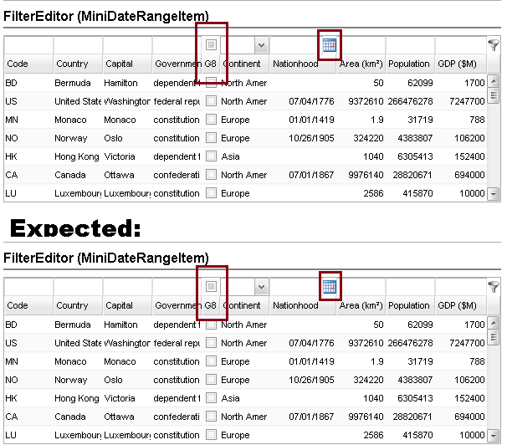The width and height of the screenshot is (507, 445).
Task: Toggle G8 filter checkbox in top grid
Action: [x=212, y=45]
